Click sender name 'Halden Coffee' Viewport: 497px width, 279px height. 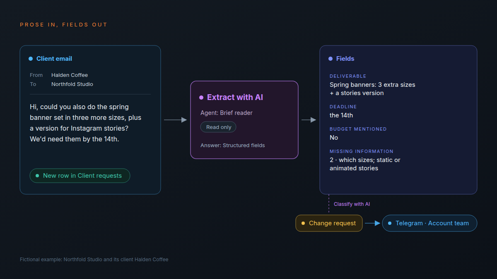(x=70, y=75)
